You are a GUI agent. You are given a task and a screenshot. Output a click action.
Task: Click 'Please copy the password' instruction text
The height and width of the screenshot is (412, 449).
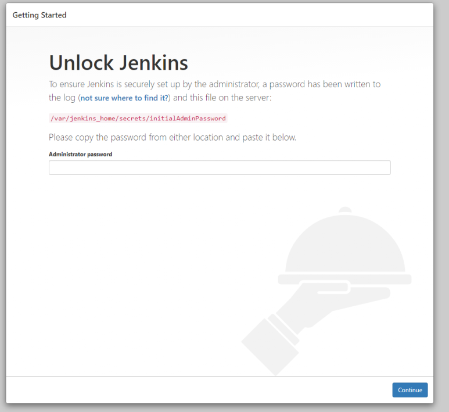[x=173, y=138]
